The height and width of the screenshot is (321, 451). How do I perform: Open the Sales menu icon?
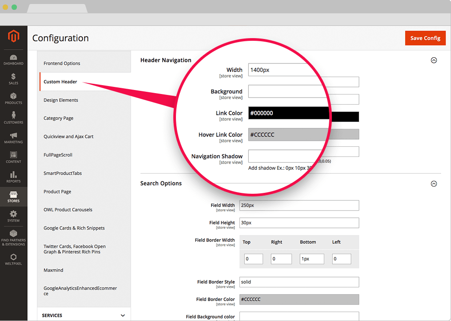click(13, 79)
